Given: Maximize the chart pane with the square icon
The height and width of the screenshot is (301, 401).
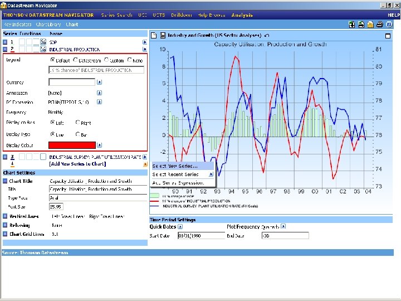Looking at the screenshot, I should tap(388, 36).
